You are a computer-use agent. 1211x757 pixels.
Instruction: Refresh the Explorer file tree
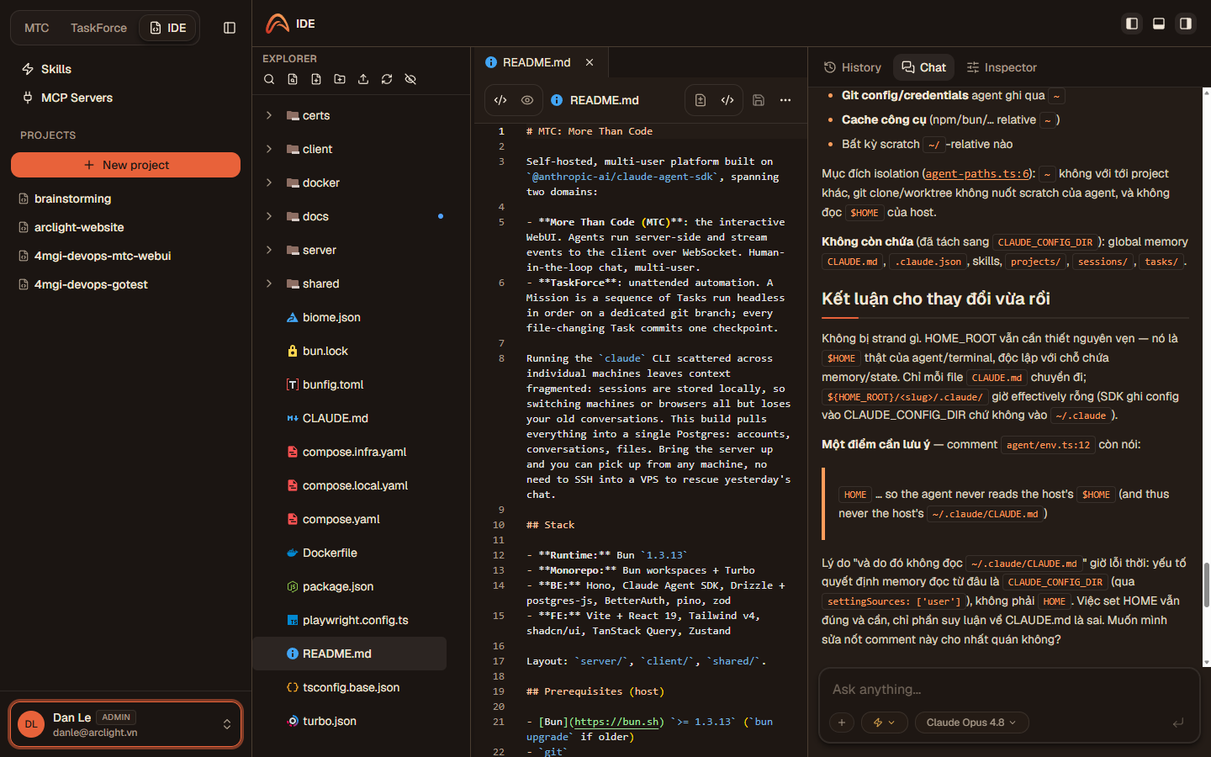tap(387, 79)
